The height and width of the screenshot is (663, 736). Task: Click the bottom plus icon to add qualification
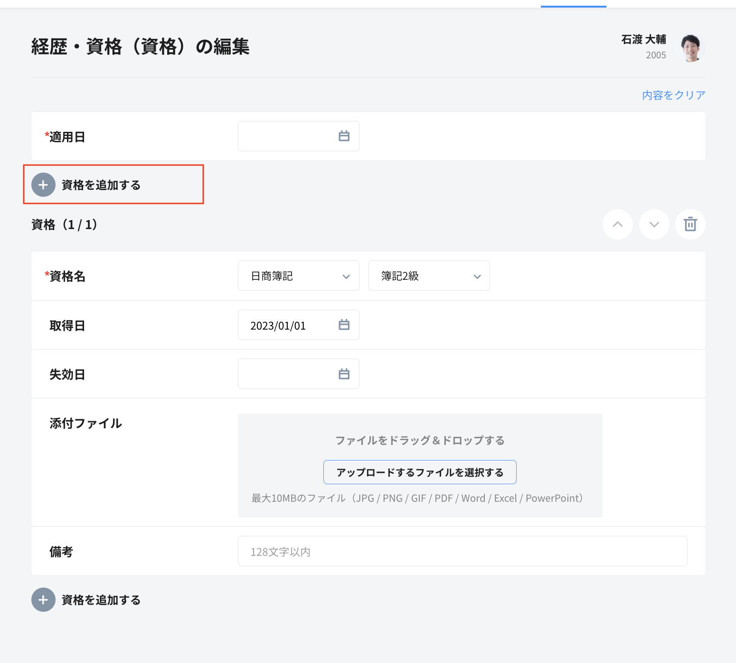(x=43, y=600)
